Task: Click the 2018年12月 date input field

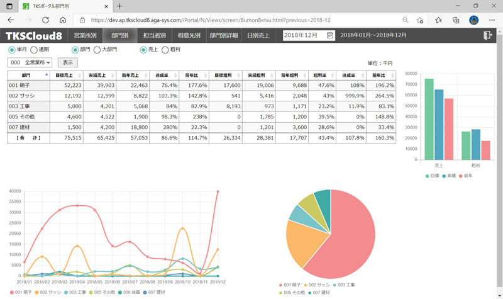Action: 304,36
